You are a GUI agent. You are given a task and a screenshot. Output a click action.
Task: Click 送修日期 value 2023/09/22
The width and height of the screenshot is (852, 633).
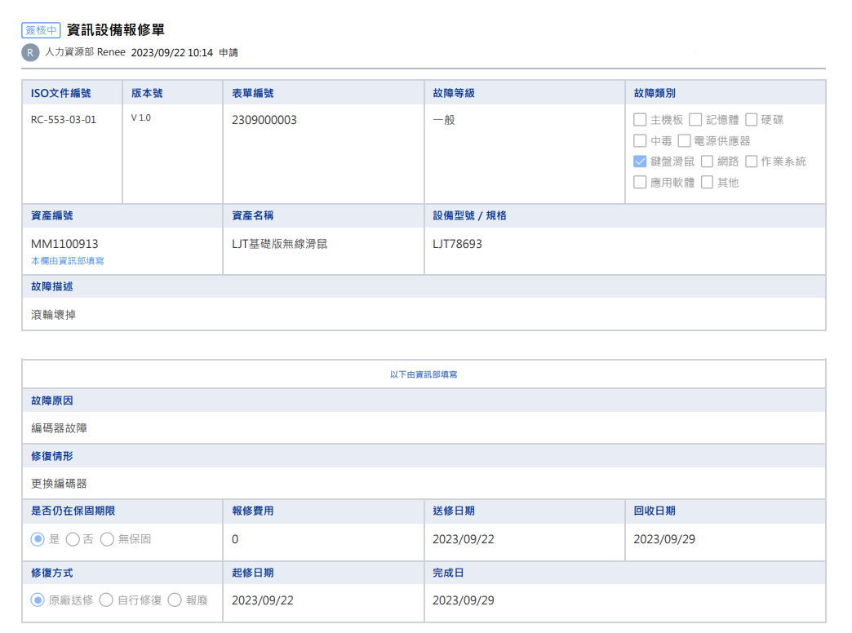pyautogui.click(x=464, y=539)
